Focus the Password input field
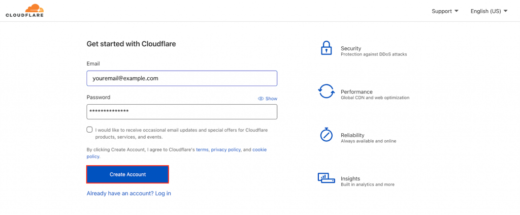 coord(182,111)
